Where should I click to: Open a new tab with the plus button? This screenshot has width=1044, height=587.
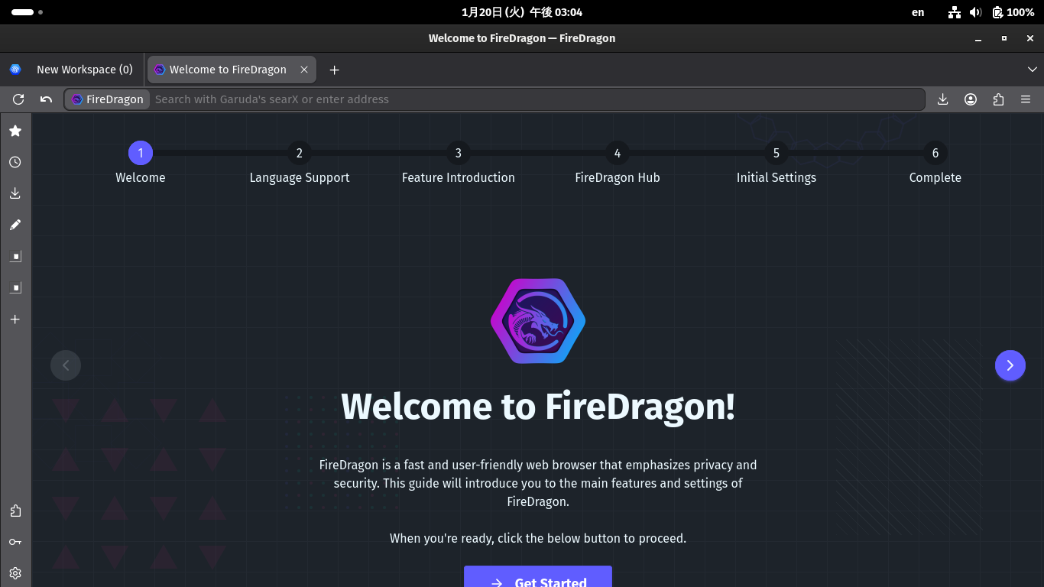coord(334,70)
